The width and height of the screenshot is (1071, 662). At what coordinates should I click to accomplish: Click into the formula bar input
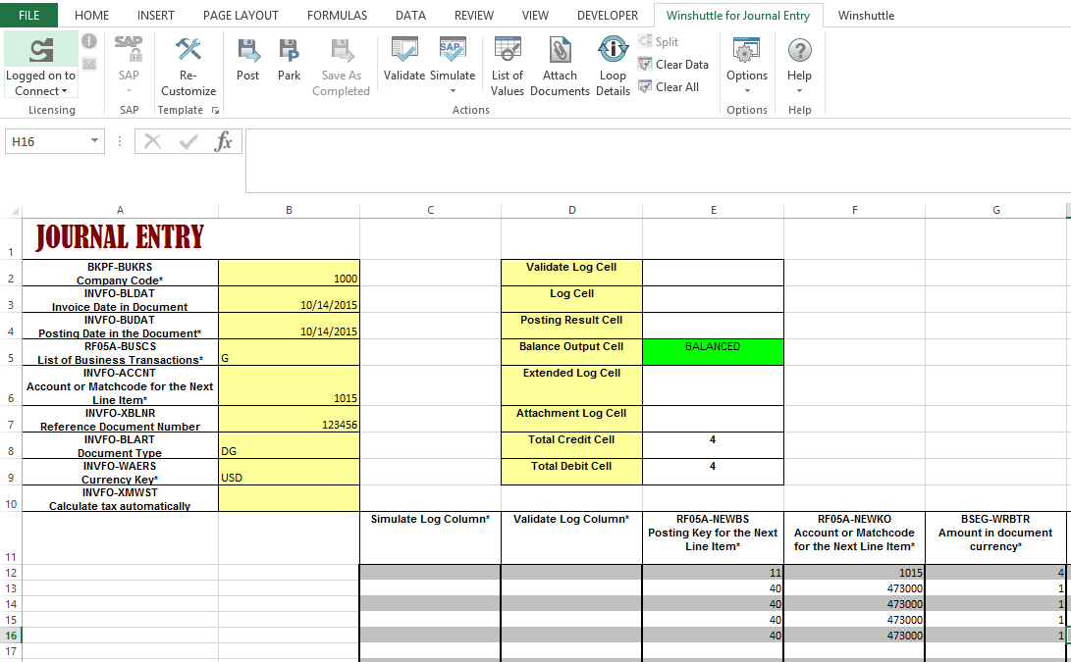point(657,161)
